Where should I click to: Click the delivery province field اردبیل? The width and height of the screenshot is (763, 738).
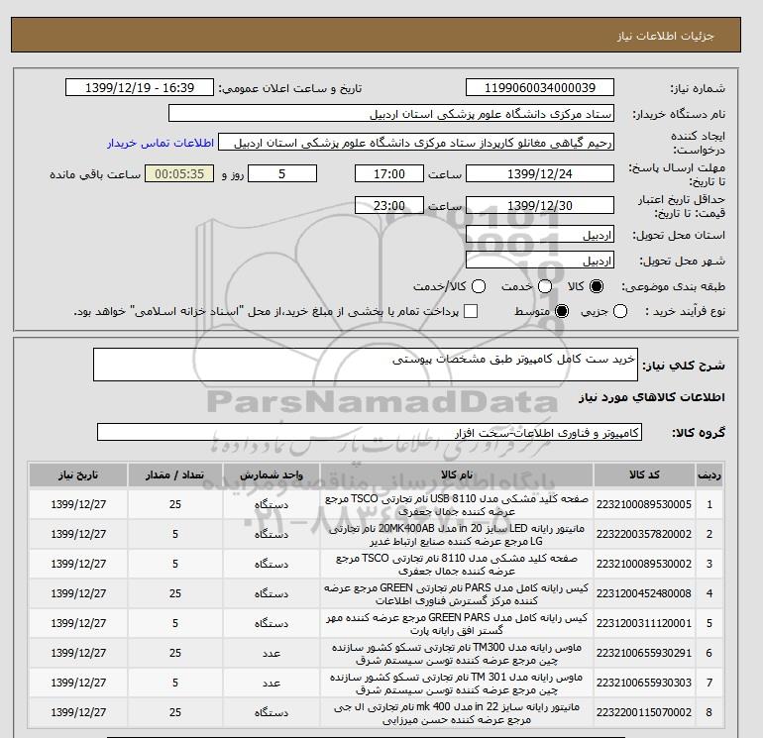540,235
